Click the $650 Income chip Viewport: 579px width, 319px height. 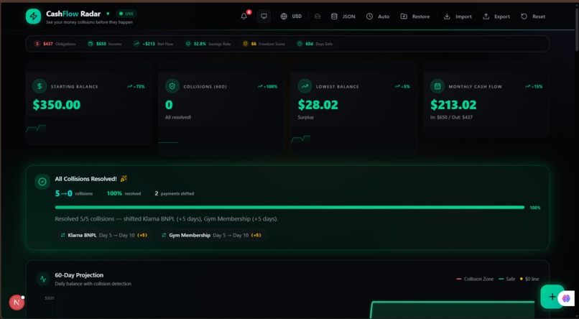104,44
